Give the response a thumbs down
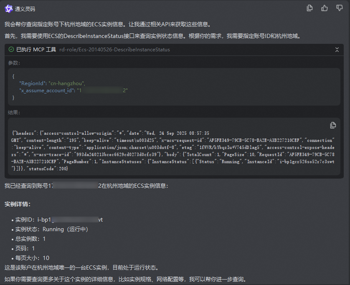Viewport: 350px width, 285px height. pos(340,8)
